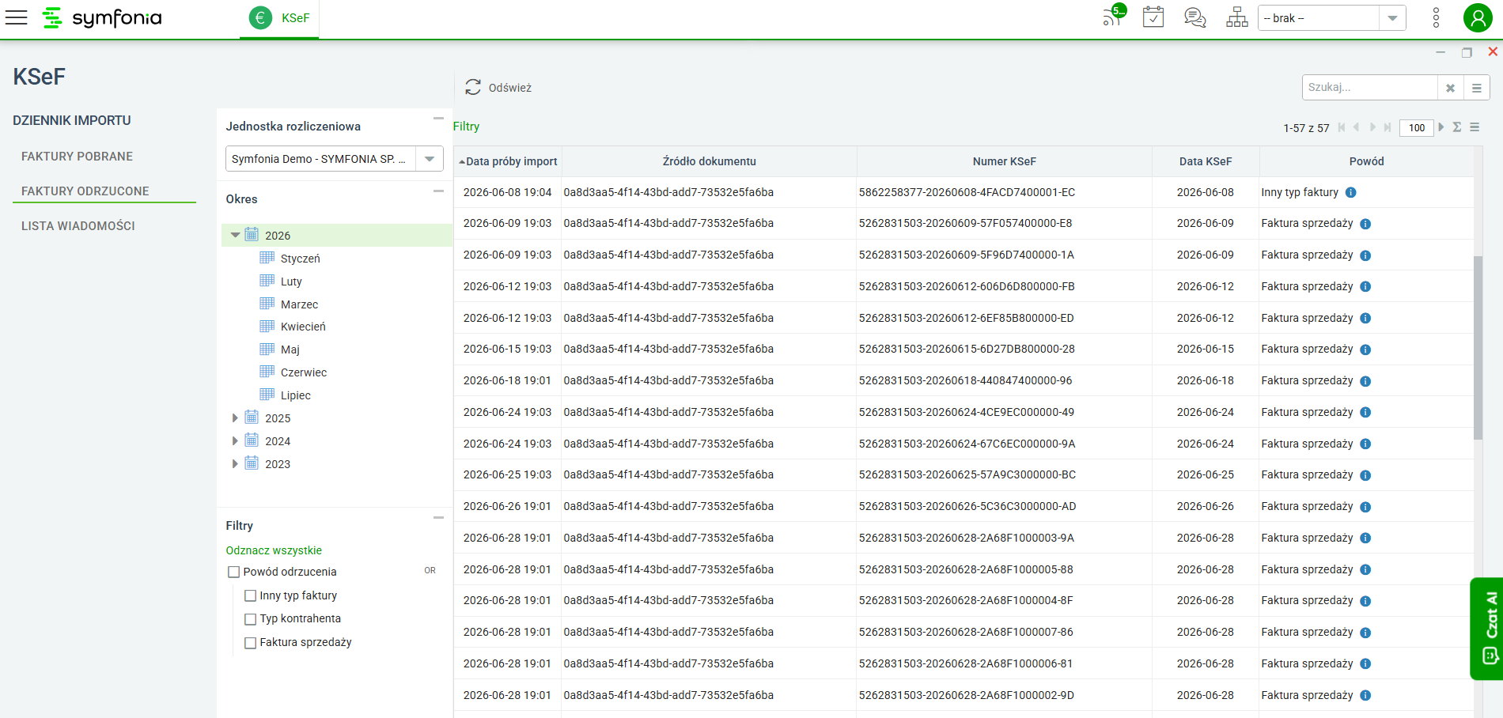Open the calendar tasks icon

1153,17
